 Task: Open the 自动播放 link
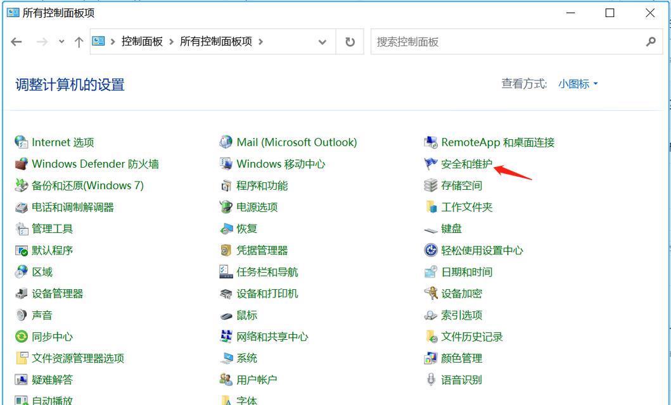click(x=52, y=401)
